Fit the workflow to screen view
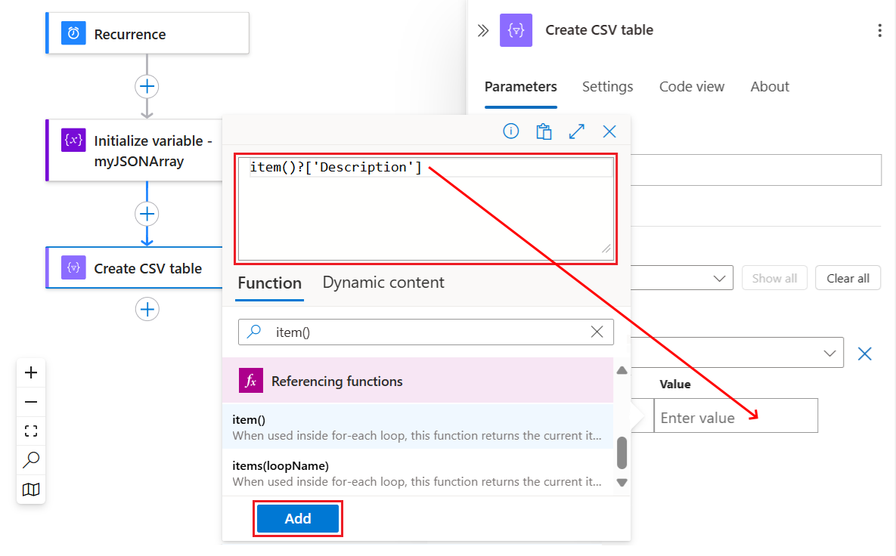896x556 pixels. pos(31,431)
